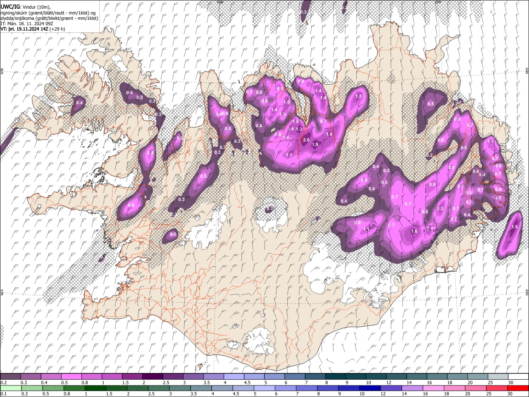This screenshot has width=529, height=397.
Task: Pick the dark mauve 0.2 swatch starting the upper legend
Action: click(10, 377)
